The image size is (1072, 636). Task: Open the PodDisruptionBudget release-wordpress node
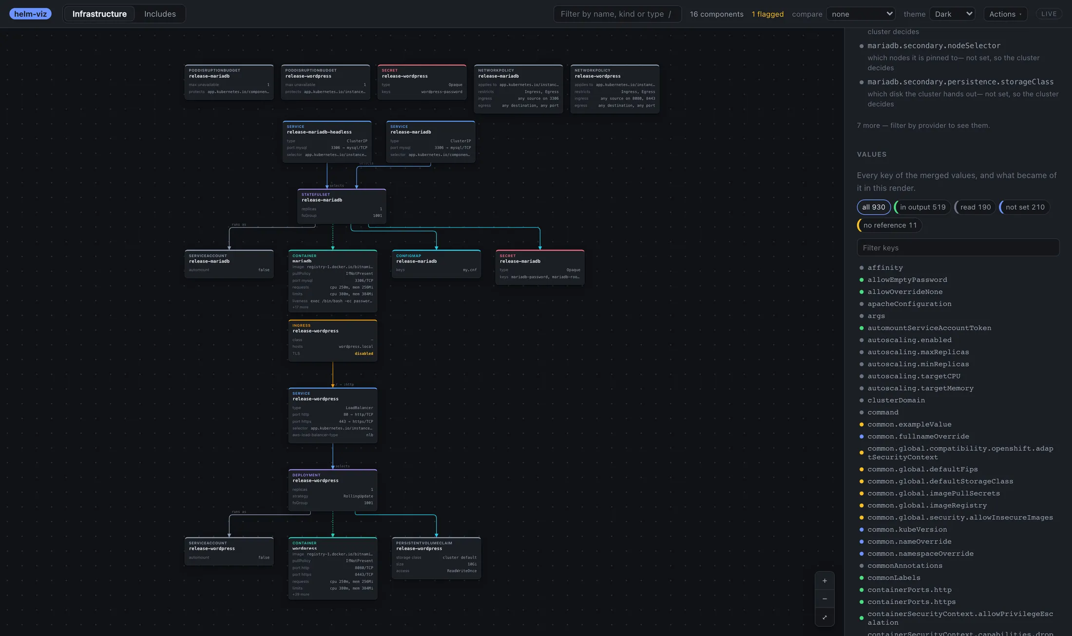[x=325, y=82]
